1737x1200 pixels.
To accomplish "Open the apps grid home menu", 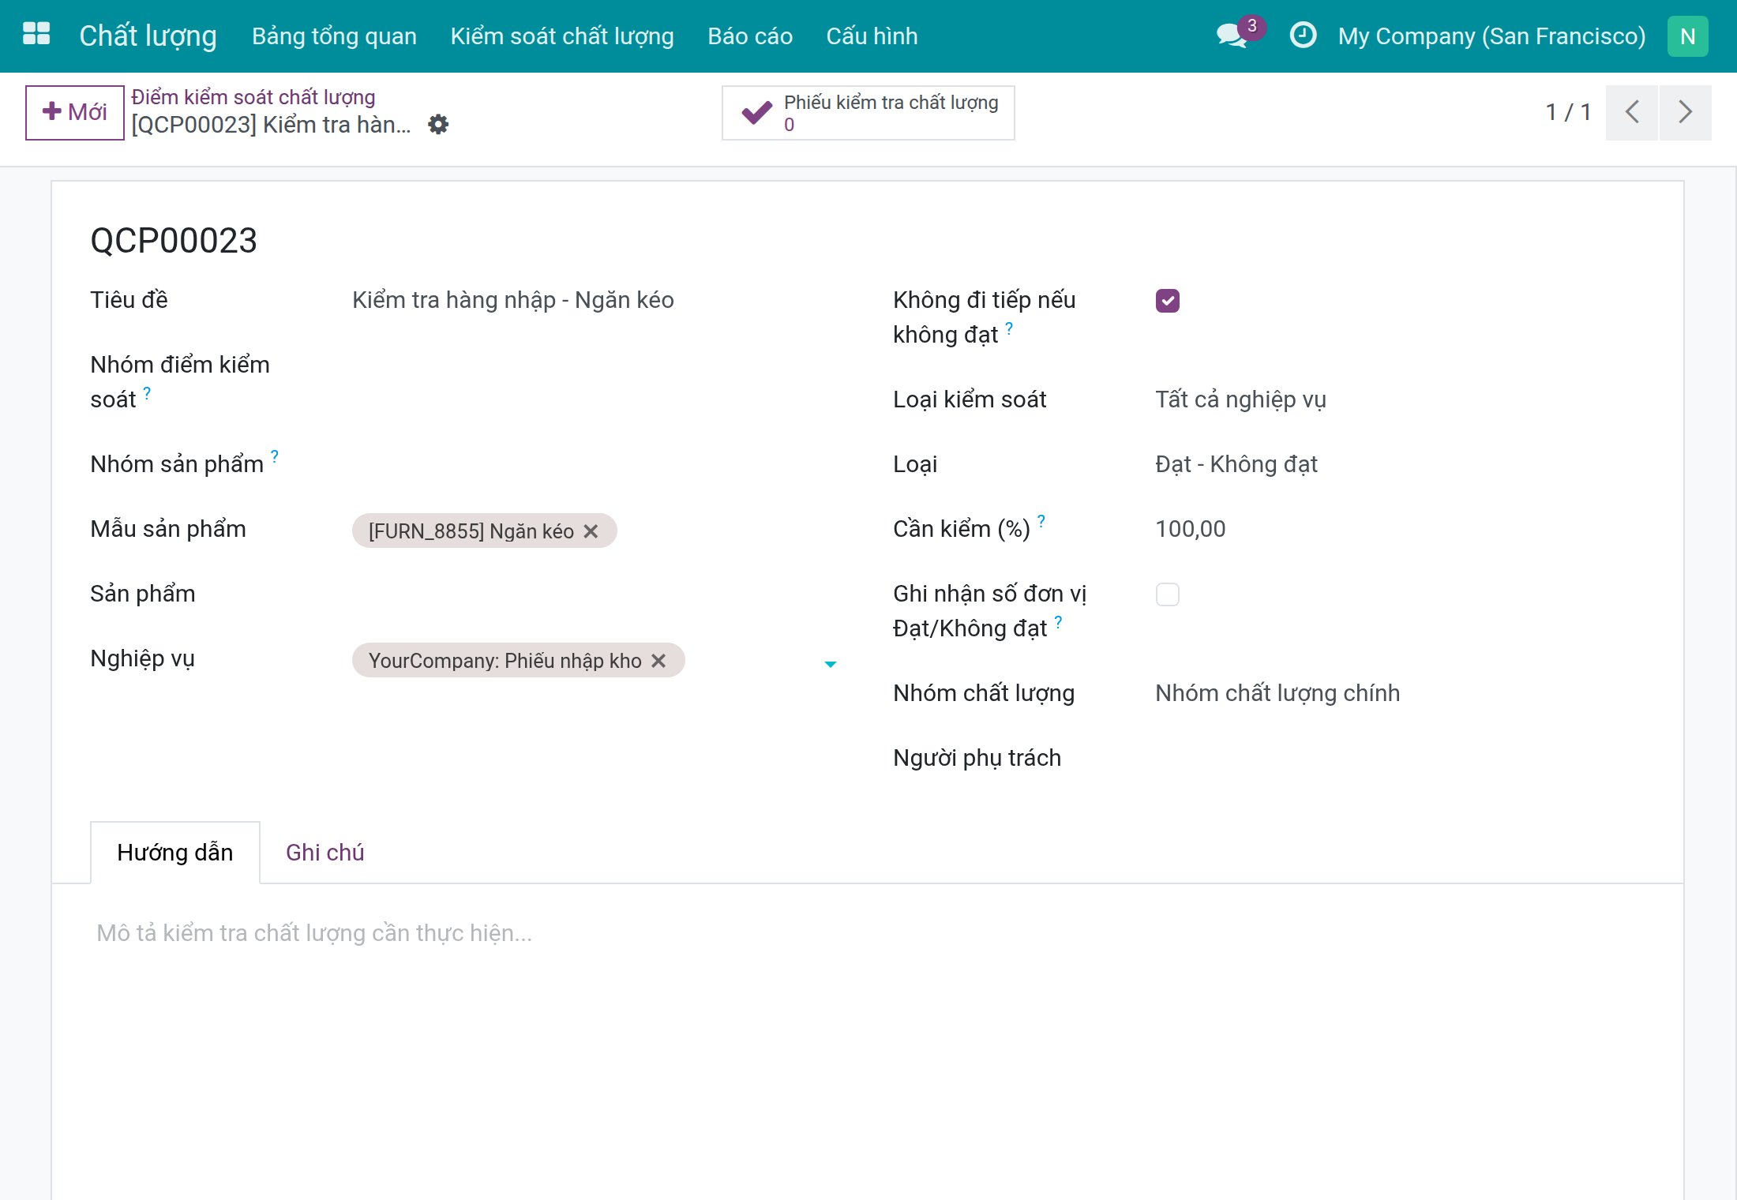I will pyautogui.click(x=36, y=36).
